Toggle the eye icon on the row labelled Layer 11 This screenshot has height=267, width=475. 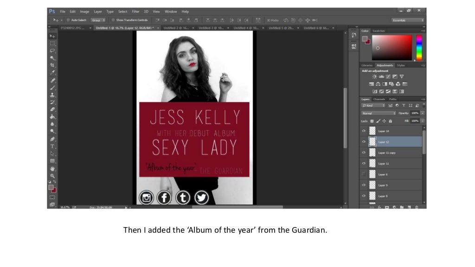tap(364, 164)
